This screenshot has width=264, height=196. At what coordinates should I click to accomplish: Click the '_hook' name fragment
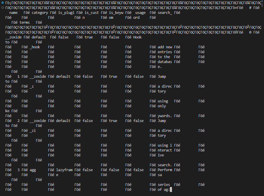[35, 47]
